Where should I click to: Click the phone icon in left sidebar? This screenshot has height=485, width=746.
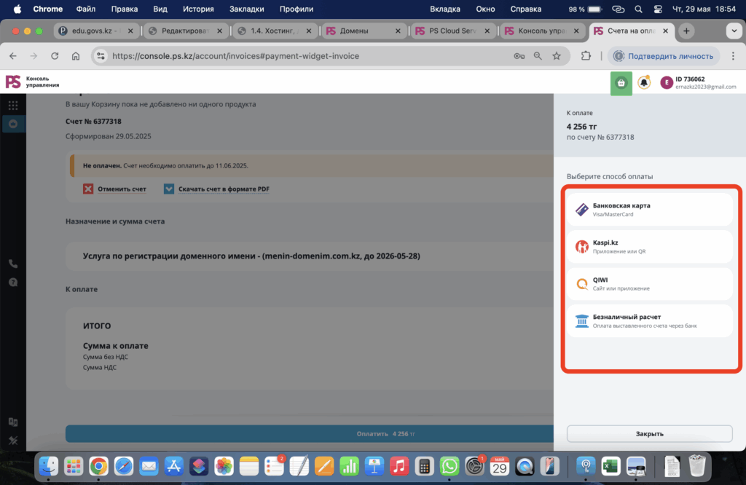point(13,264)
